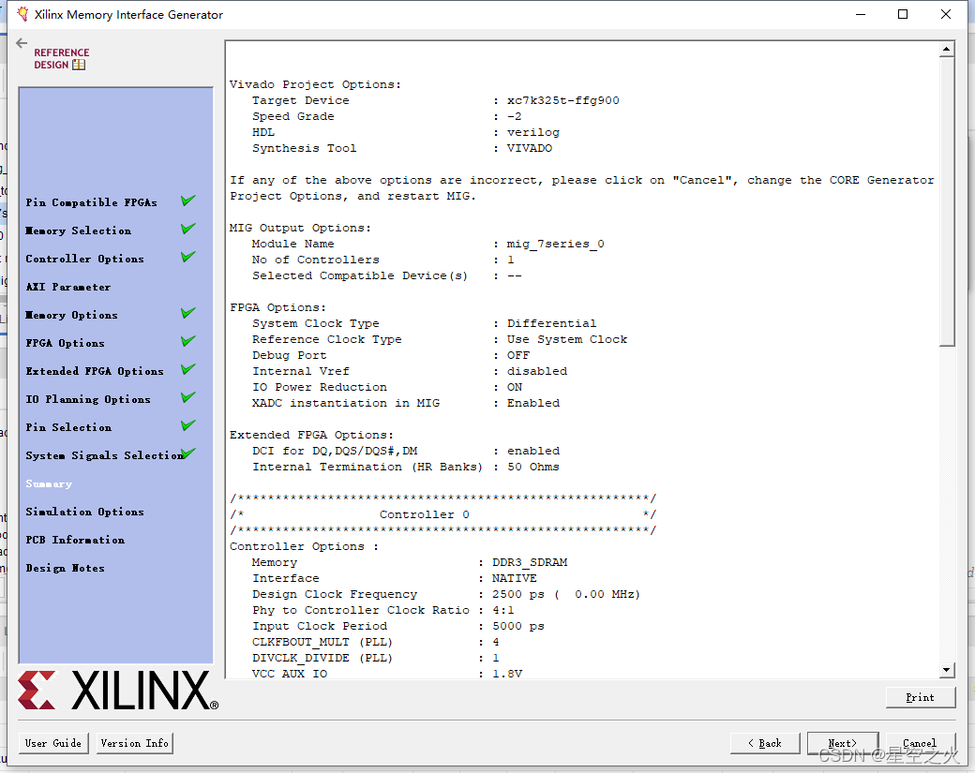Click memory value DDR3_SDRAM
Screen dimensions: 975x773
(529, 562)
